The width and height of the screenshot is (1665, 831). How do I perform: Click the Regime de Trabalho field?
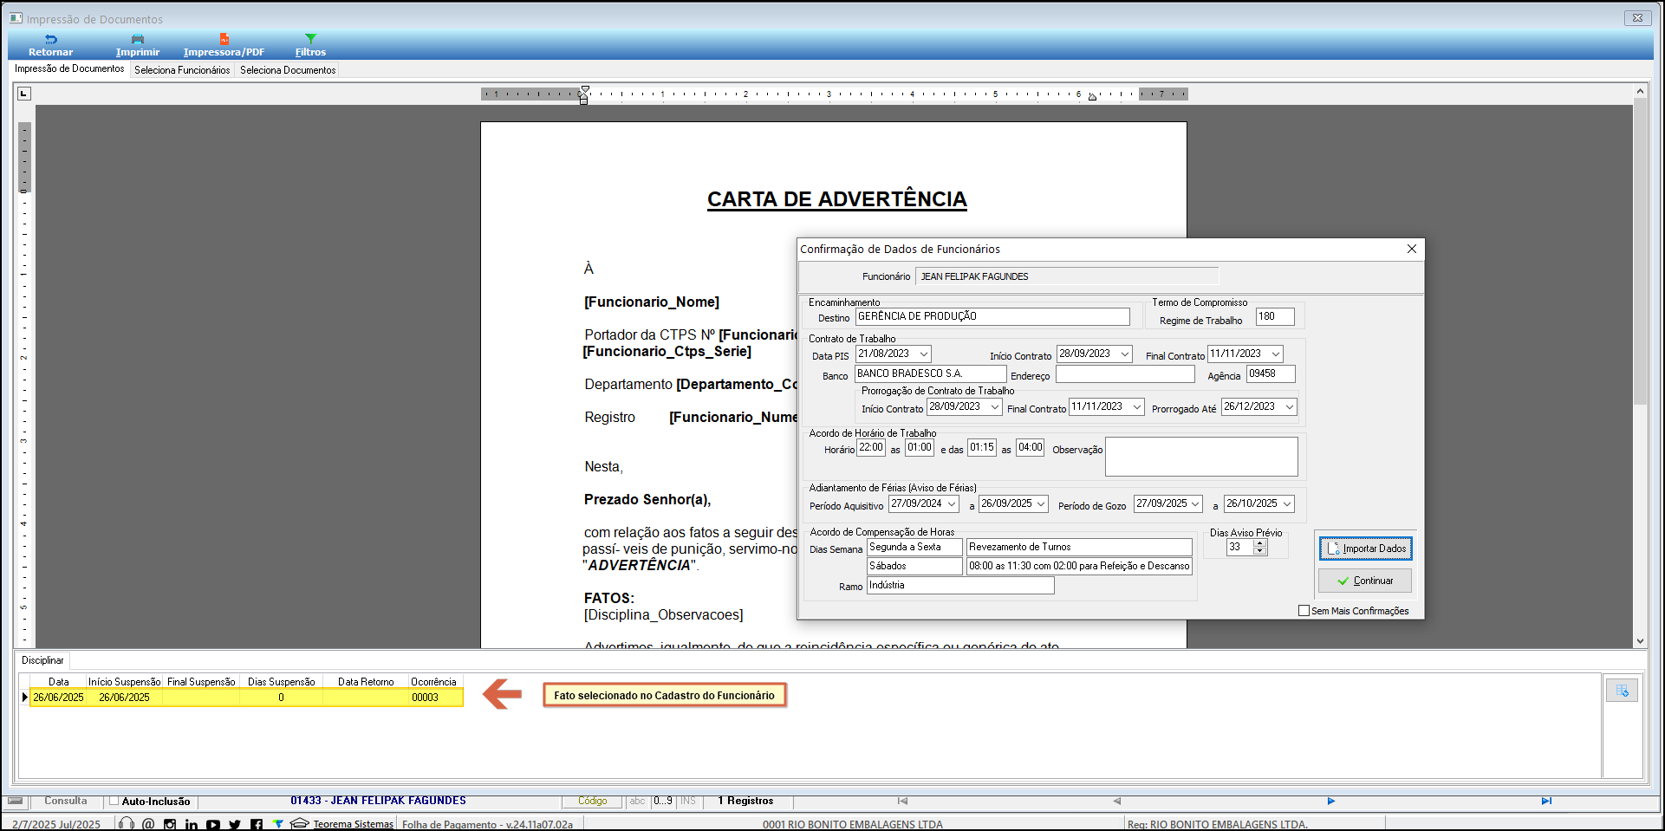click(x=1275, y=316)
